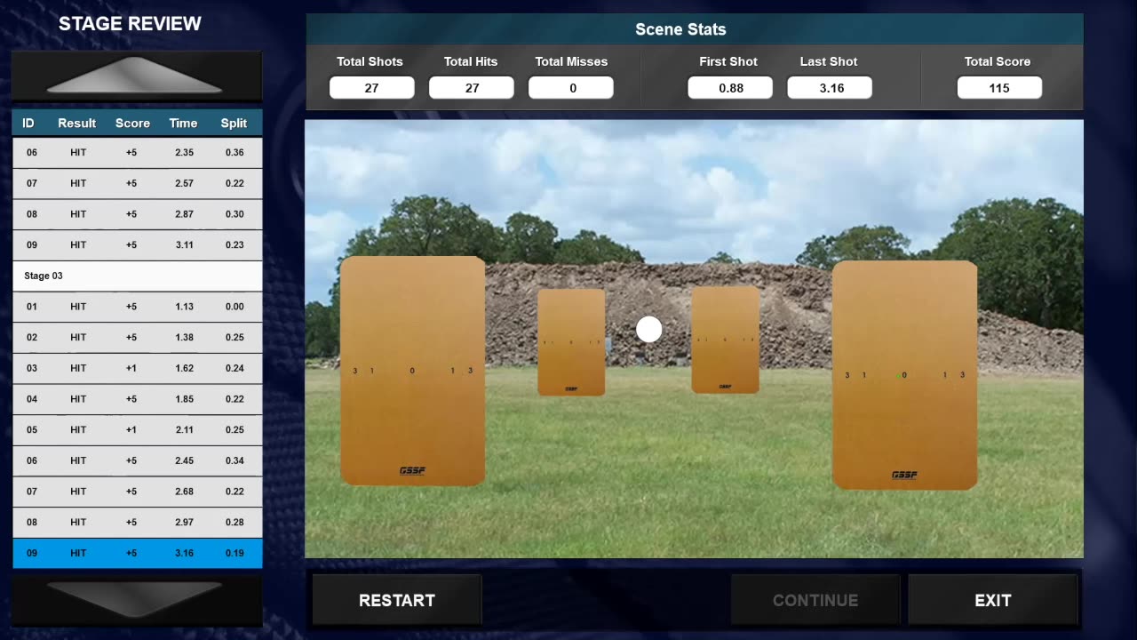Select the Stage 03 header row
The width and height of the screenshot is (1137, 640).
(x=138, y=276)
